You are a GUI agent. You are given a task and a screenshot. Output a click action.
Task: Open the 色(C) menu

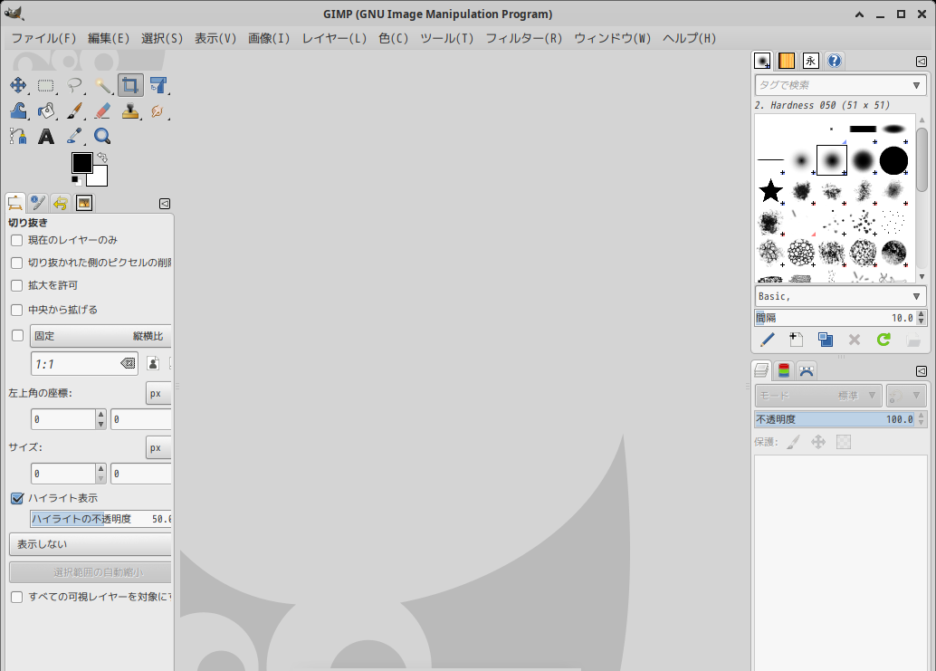394,38
